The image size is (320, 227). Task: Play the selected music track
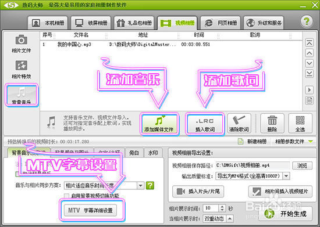tap(309, 90)
